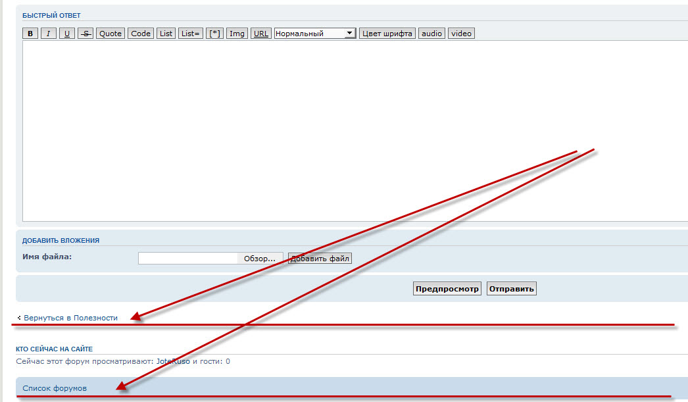Open the Вернуться в Полезности link
This screenshot has width=688, height=402.
pyautogui.click(x=70, y=318)
